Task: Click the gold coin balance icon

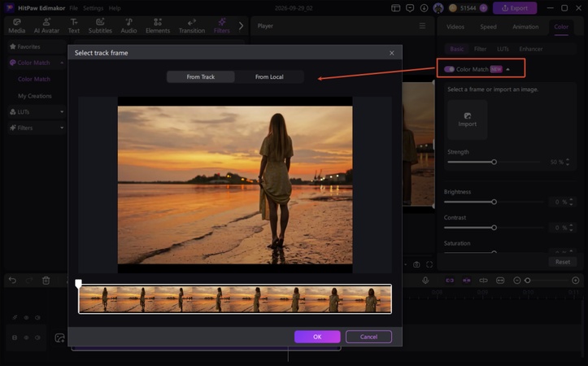Action: [453, 8]
